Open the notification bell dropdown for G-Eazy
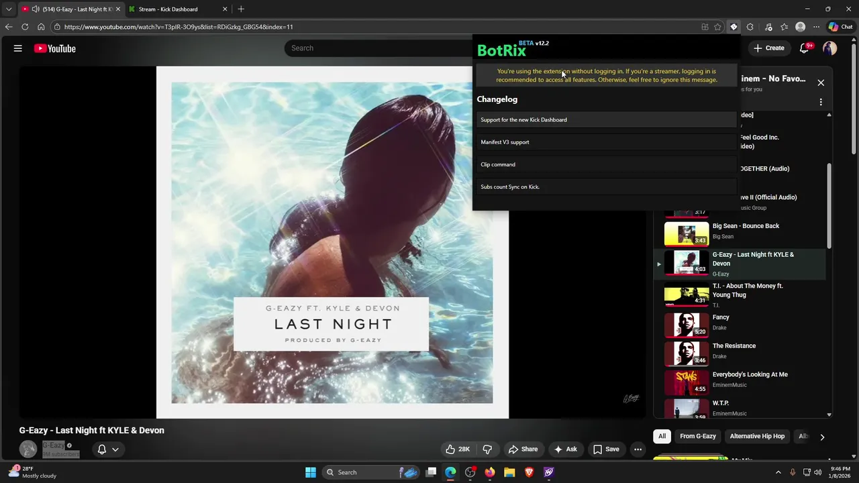The image size is (859, 483). [108, 449]
